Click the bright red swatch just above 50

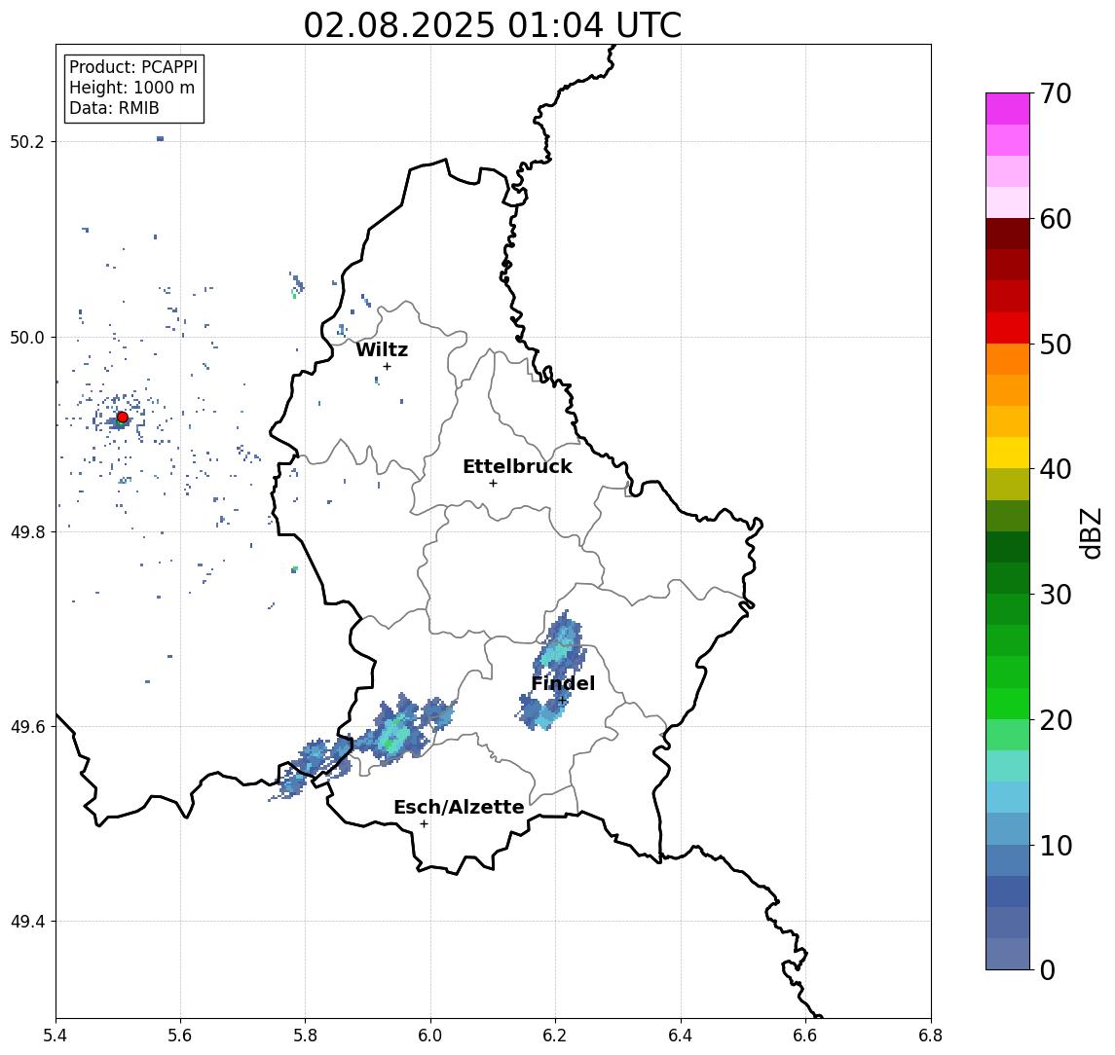click(x=1008, y=328)
